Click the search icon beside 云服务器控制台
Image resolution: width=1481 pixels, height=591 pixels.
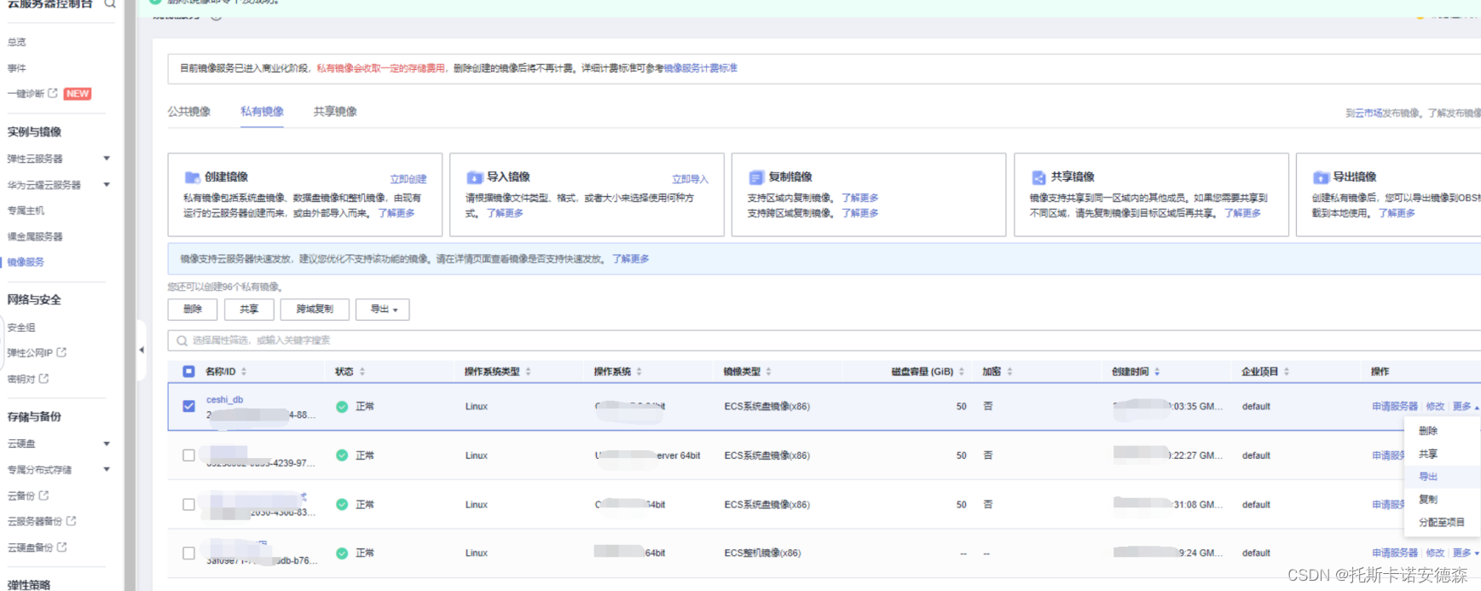pos(110,3)
